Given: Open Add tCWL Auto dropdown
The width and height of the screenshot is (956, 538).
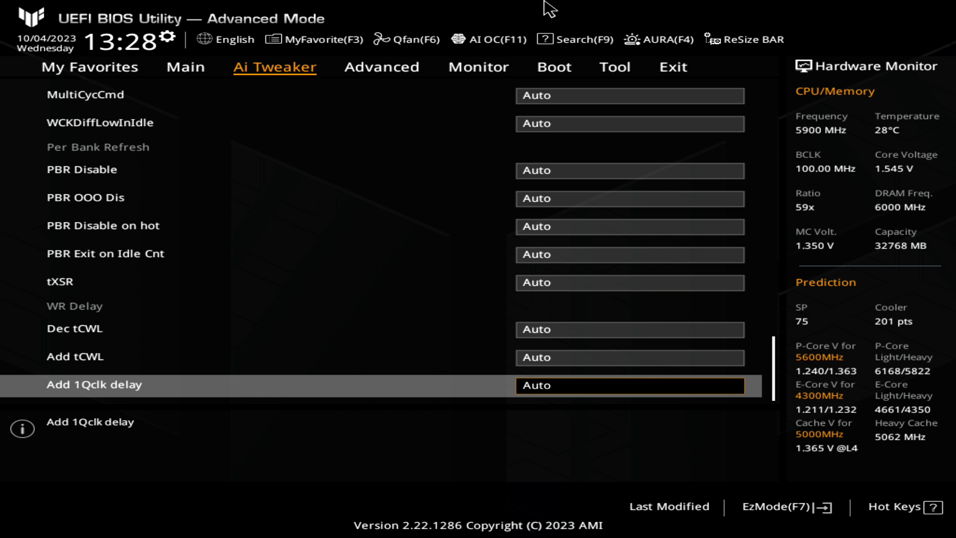Looking at the screenshot, I should pyautogui.click(x=630, y=358).
